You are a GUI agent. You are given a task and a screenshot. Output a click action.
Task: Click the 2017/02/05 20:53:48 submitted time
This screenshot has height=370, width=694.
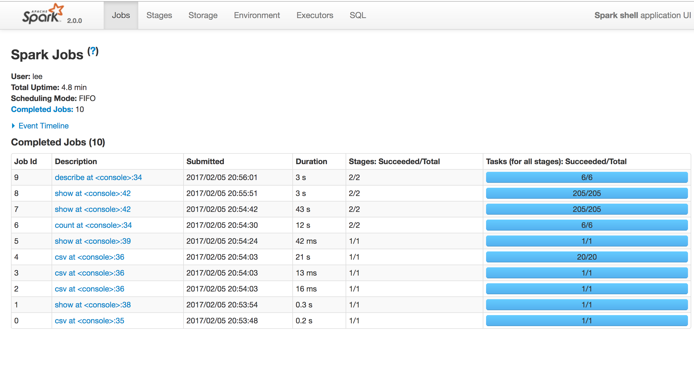point(222,321)
